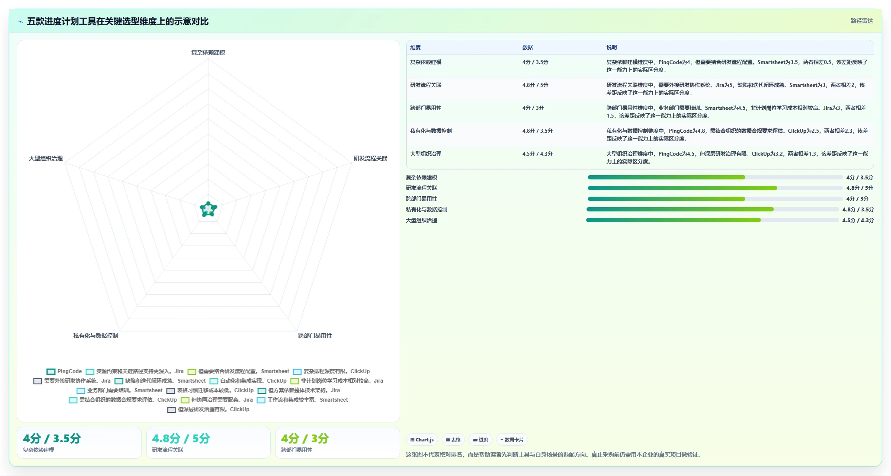891x476 pixels.
Task: Click the 进度 tag pill
Action: [481, 440]
